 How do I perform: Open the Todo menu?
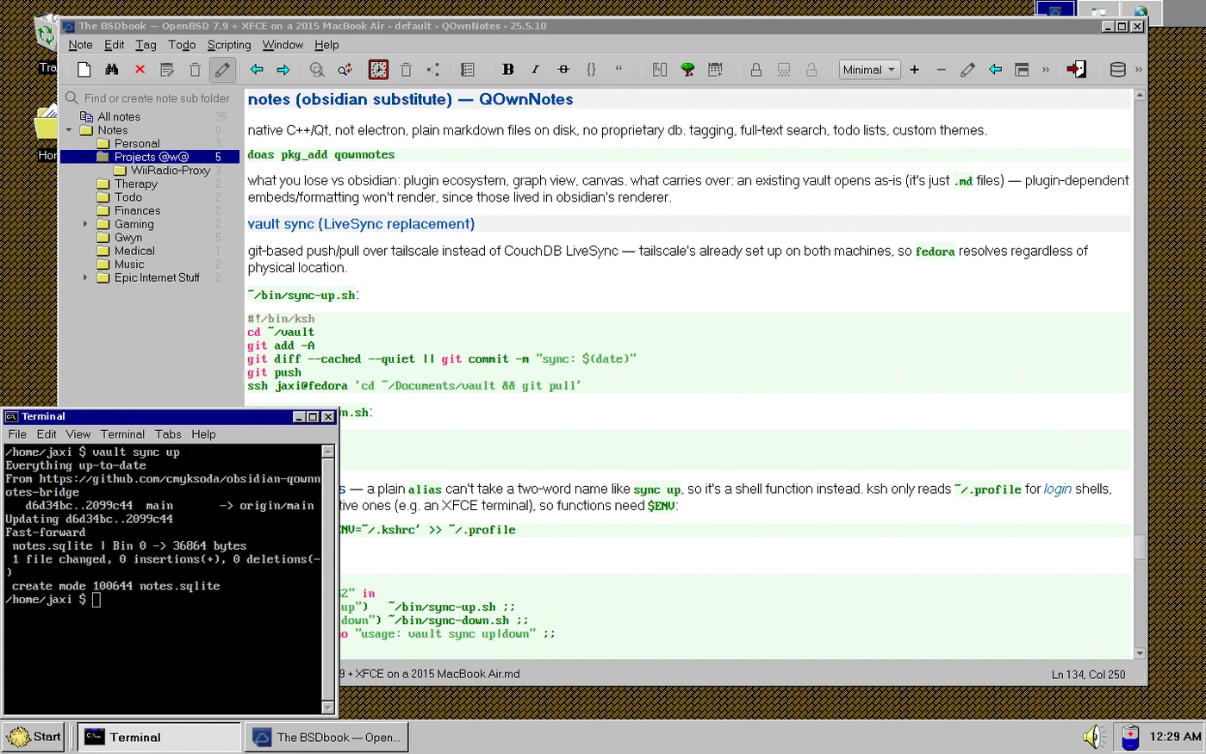click(182, 45)
